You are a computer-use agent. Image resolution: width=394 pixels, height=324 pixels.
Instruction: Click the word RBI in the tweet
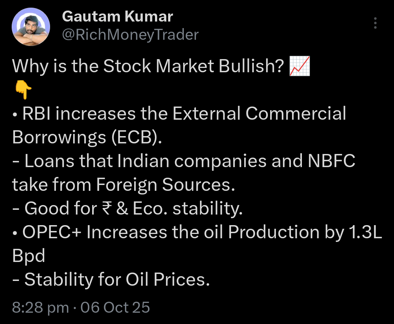[37, 114]
